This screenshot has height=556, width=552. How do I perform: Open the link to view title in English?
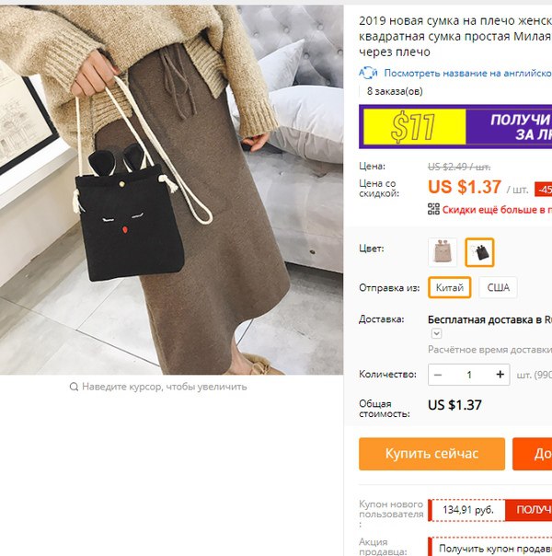pyautogui.click(x=467, y=73)
